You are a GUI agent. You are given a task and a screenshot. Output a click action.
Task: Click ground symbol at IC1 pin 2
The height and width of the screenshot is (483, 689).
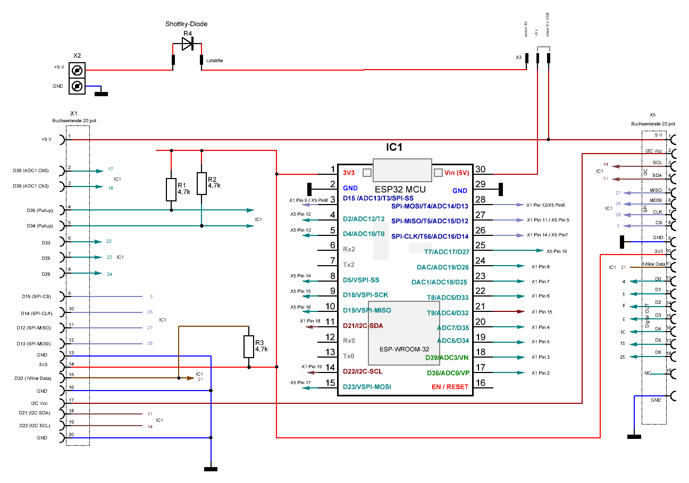pos(309,189)
